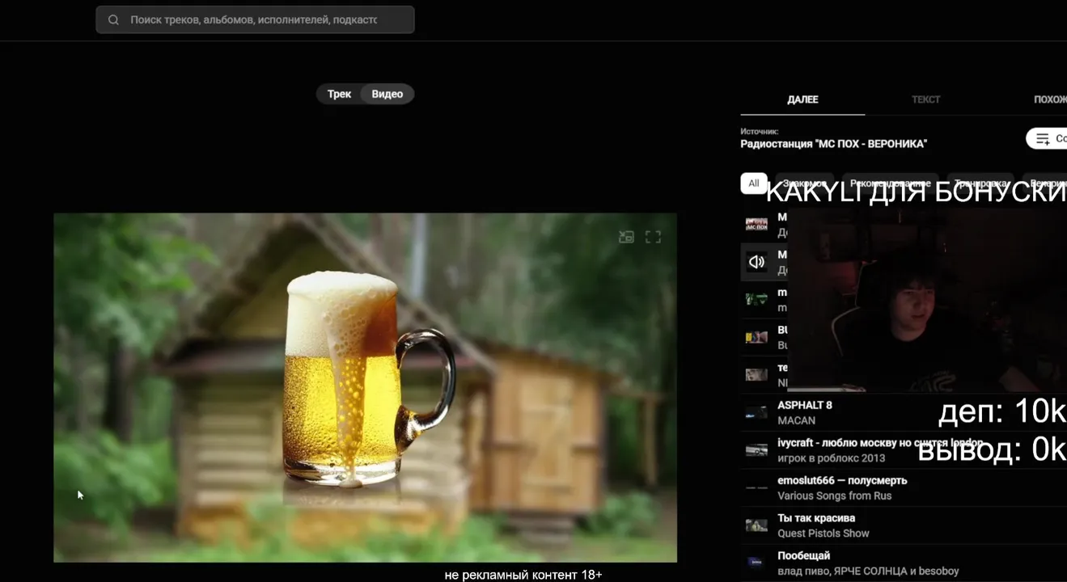
Task: Click the Ты так красива track cover
Action: 756,525
